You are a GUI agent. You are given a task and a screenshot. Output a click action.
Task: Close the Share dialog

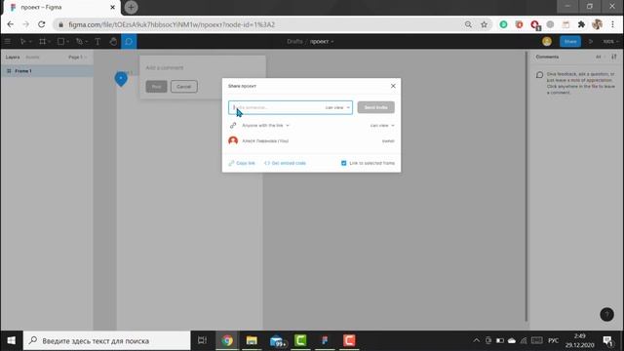[x=393, y=86]
